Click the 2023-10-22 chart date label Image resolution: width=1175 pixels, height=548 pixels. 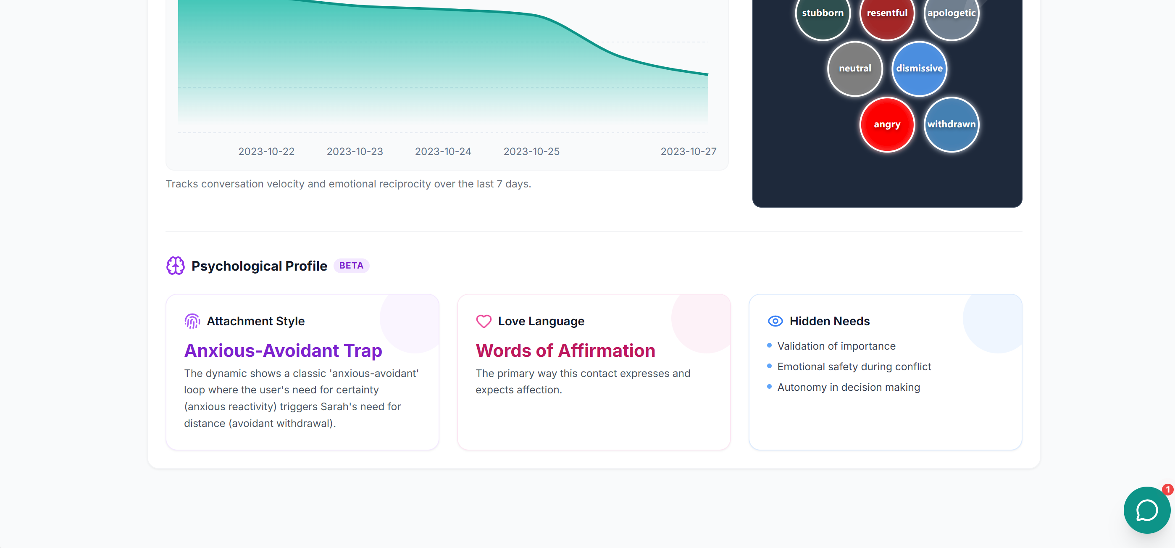(266, 151)
